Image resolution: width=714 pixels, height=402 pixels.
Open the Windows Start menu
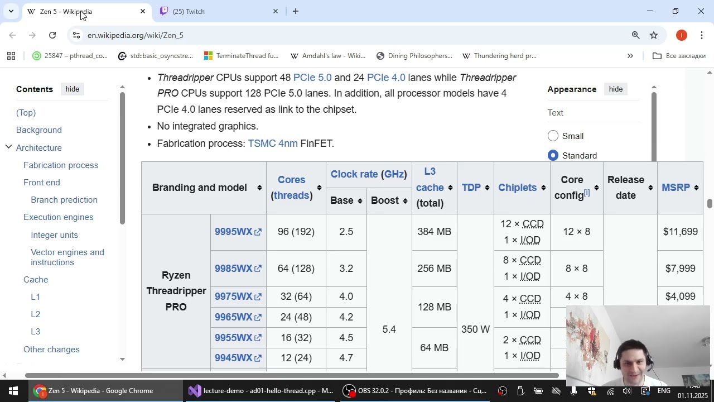pyautogui.click(x=13, y=391)
